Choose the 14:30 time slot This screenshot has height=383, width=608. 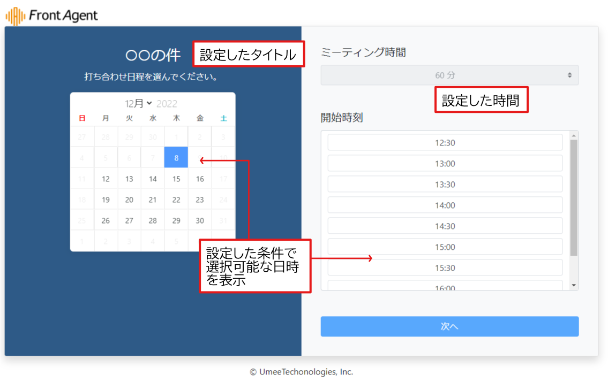click(x=445, y=226)
